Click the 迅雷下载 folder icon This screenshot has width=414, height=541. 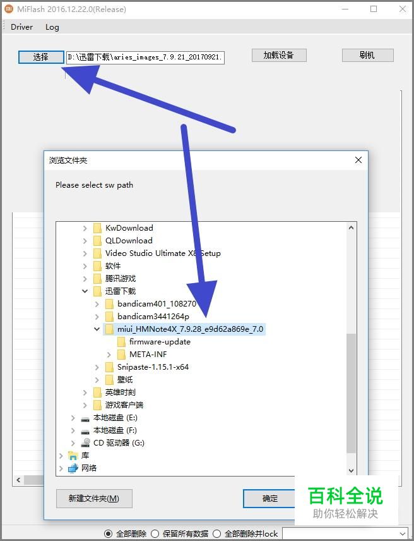tap(97, 291)
